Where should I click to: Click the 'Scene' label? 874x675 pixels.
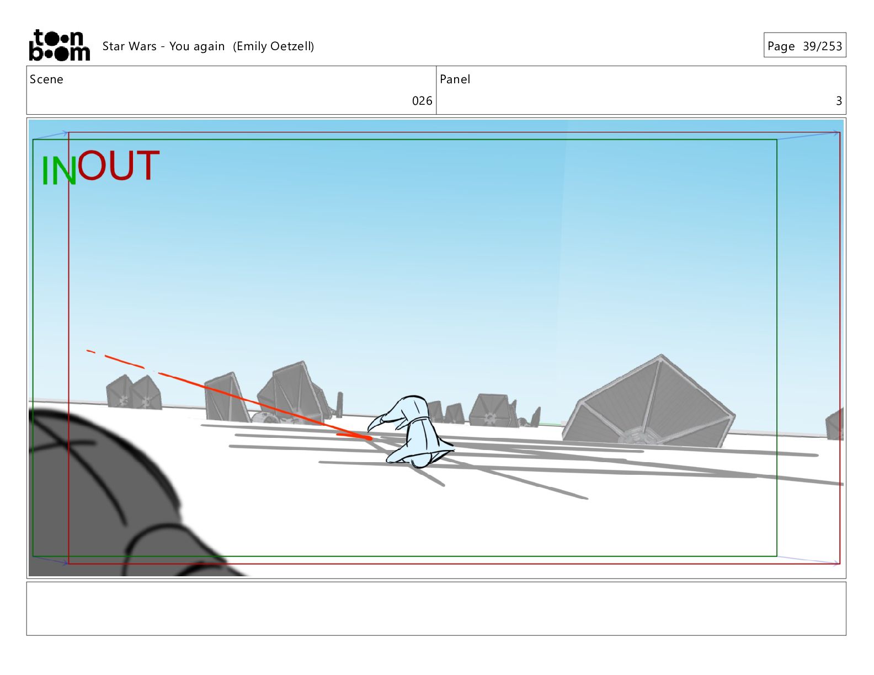pos(46,79)
